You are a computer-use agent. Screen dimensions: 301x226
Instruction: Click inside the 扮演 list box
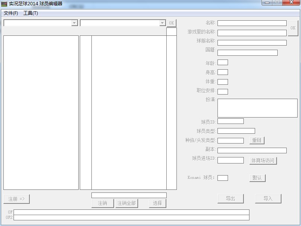click(257, 108)
